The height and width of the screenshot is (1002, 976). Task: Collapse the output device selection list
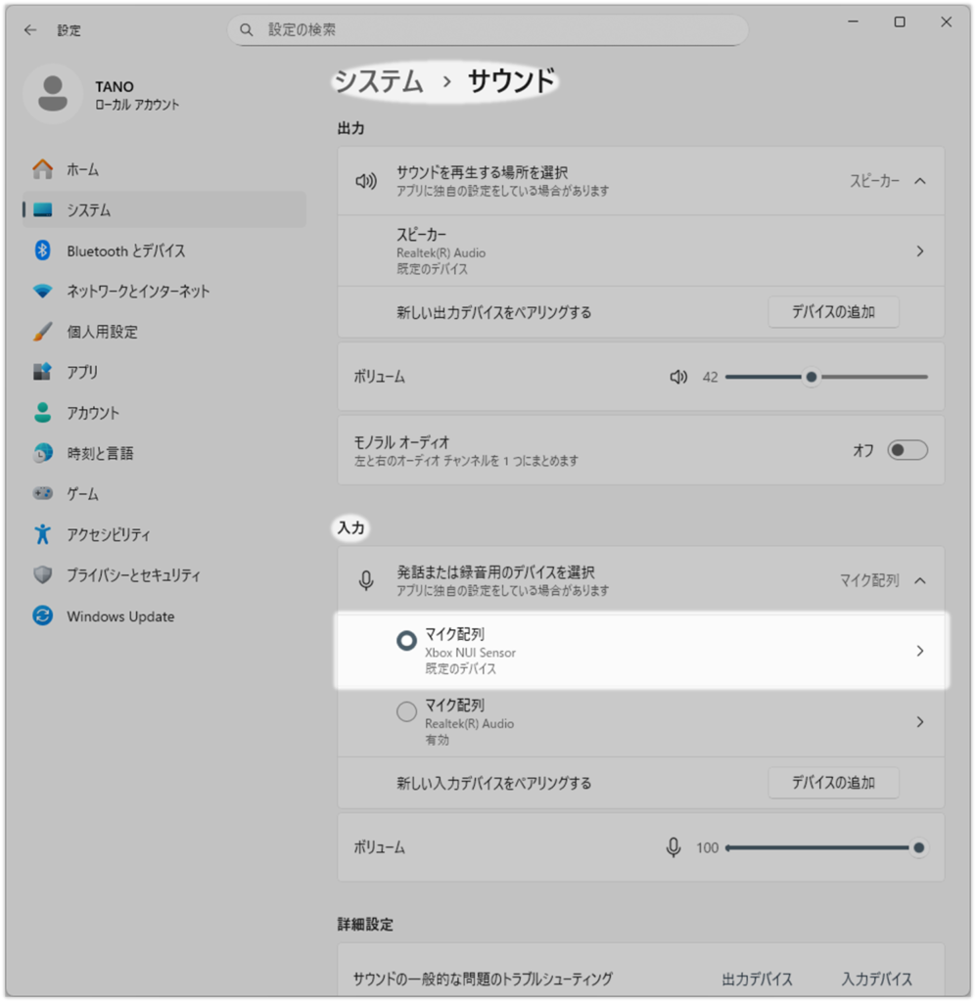(x=918, y=180)
